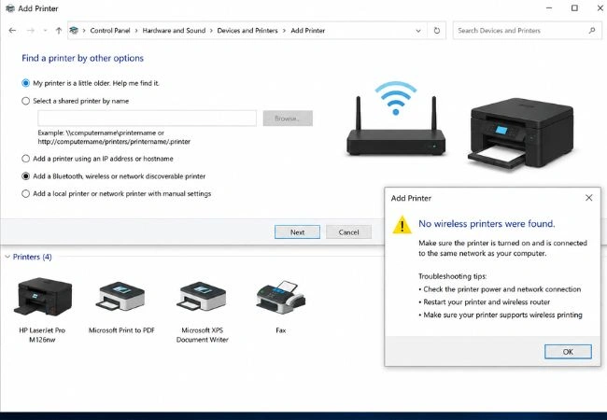
Task: Click the shared printer name text field
Action: [148, 119]
